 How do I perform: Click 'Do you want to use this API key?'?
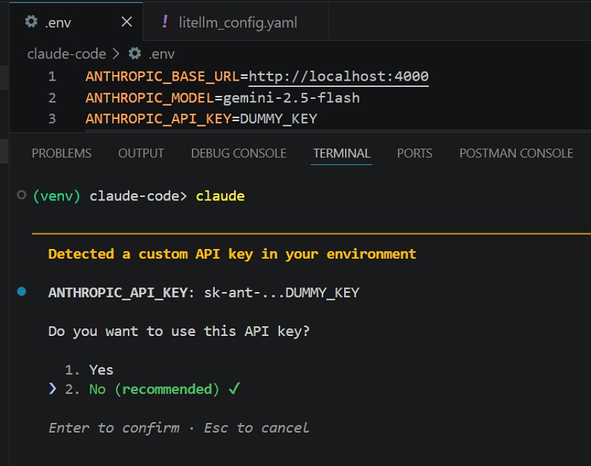point(179,331)
